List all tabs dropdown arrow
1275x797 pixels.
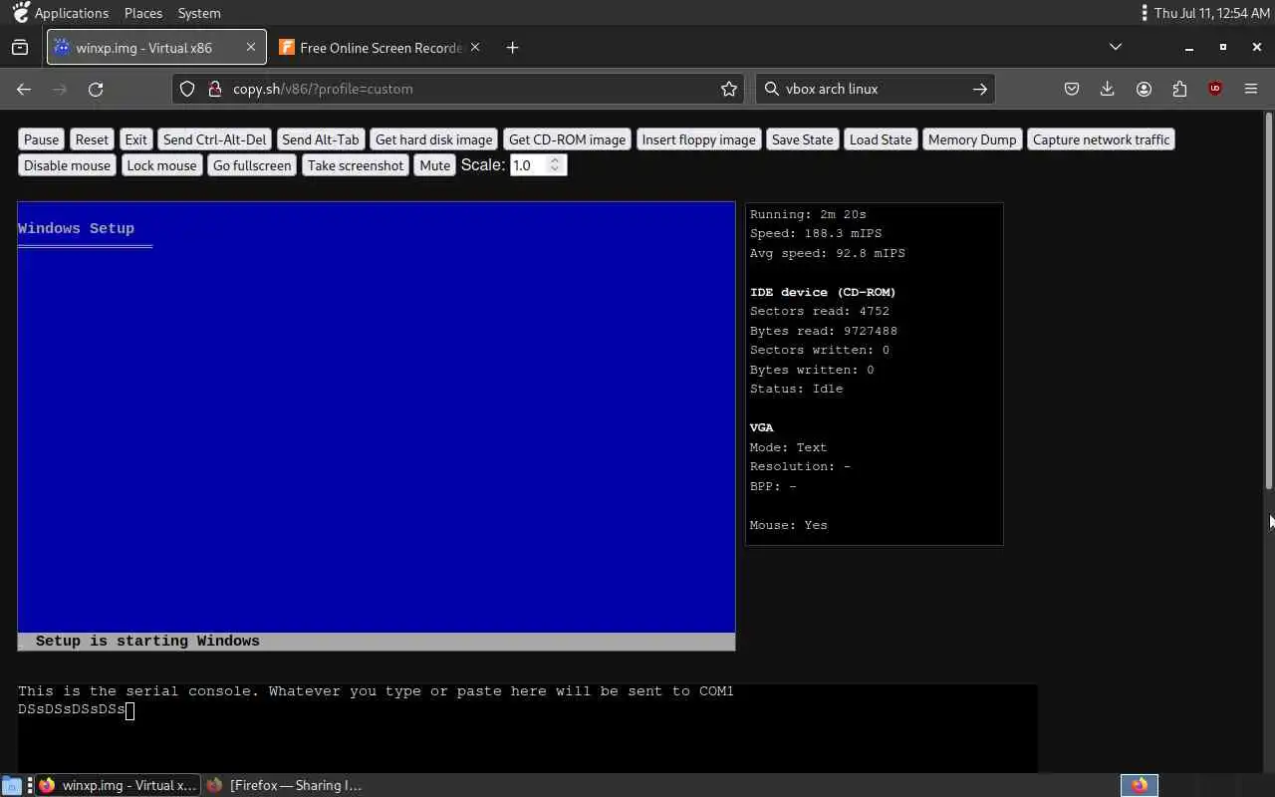click(1116, 47)
